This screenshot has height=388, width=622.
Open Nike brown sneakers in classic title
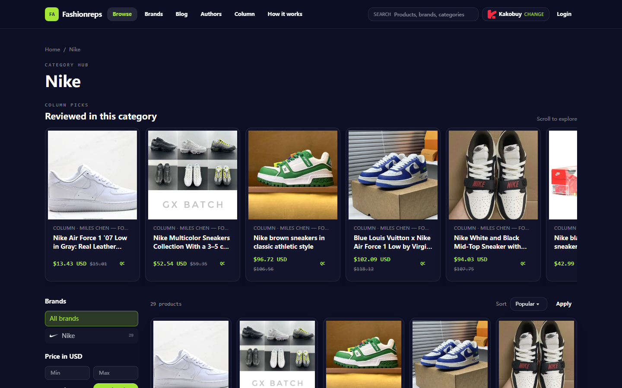pos(289,242)
